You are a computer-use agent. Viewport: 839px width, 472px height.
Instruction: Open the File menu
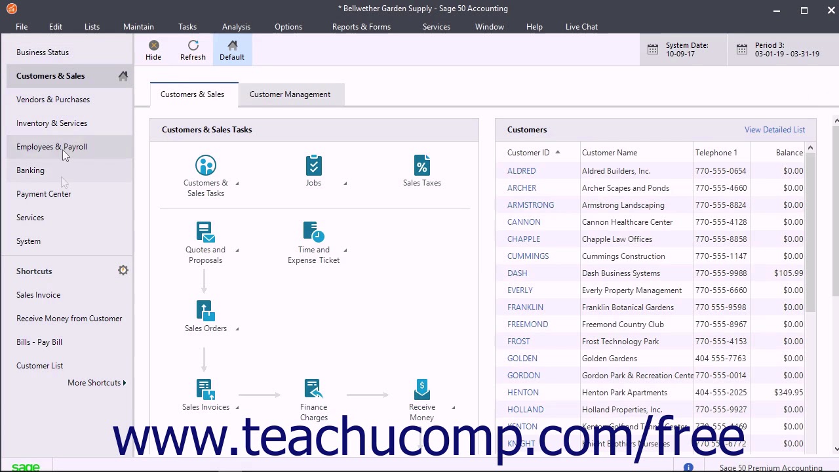point(22,27)
